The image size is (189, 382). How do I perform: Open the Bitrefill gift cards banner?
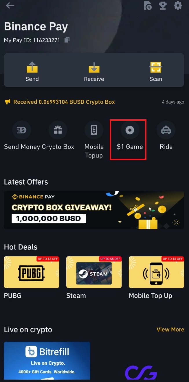pos(47,361)
